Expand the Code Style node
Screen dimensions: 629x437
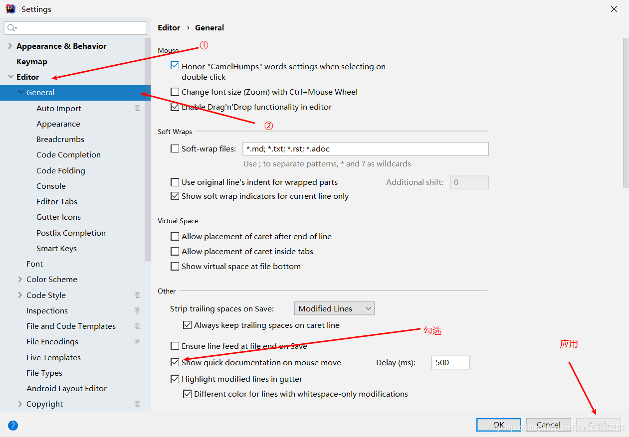[20, 295]
